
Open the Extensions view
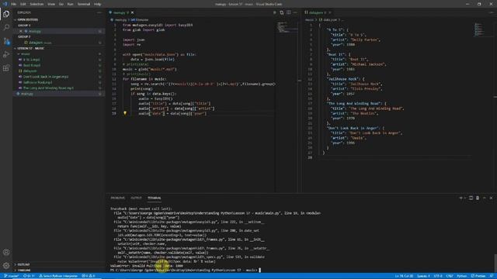click(x=6, y=68)
